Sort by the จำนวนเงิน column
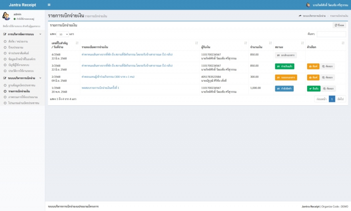 (261, 45)
